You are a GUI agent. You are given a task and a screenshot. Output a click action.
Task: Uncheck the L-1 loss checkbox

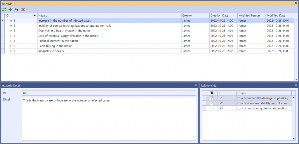[212, 98]
